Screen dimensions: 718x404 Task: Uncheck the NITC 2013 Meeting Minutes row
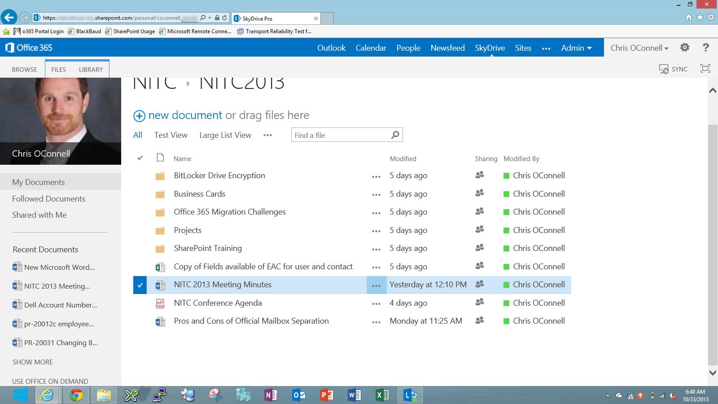click(x=140, y=285)
